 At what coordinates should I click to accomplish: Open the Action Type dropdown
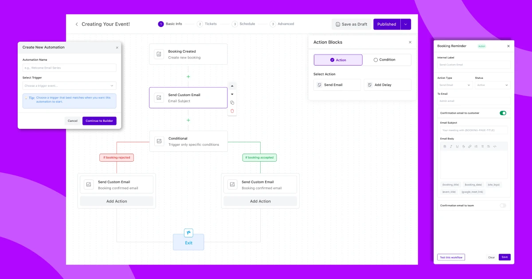[454, 85]
